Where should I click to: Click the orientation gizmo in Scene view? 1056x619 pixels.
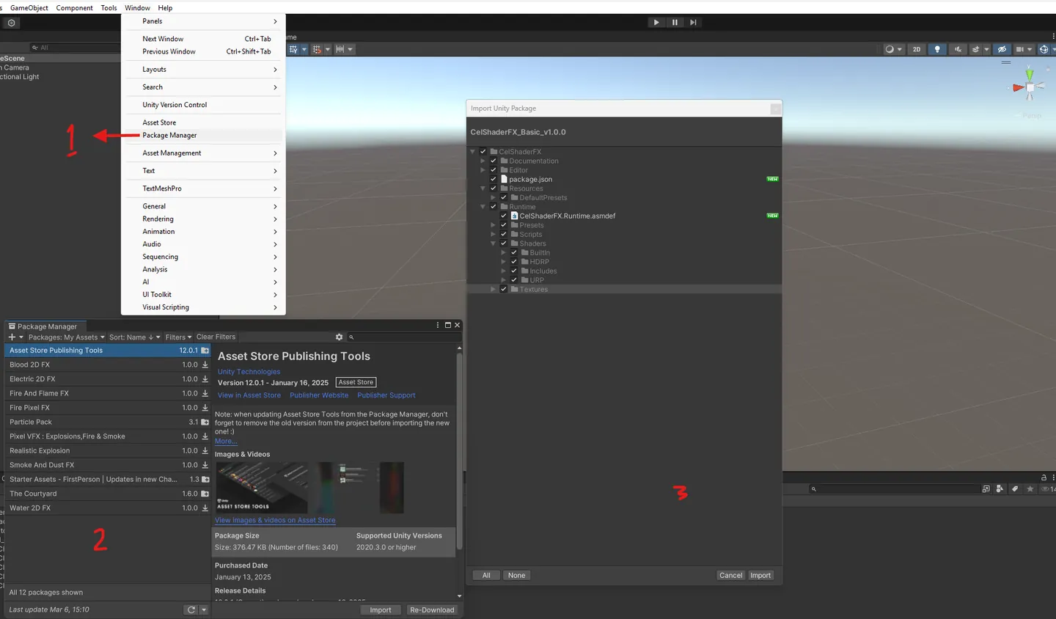pyautogui.click(x=1030, y=87)
